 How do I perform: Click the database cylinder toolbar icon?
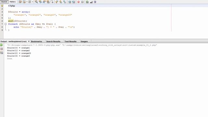[x=95, y=2]
